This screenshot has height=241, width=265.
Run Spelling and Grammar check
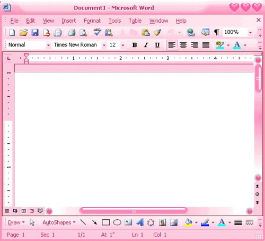pyautogui.click(x=97, y=32)
